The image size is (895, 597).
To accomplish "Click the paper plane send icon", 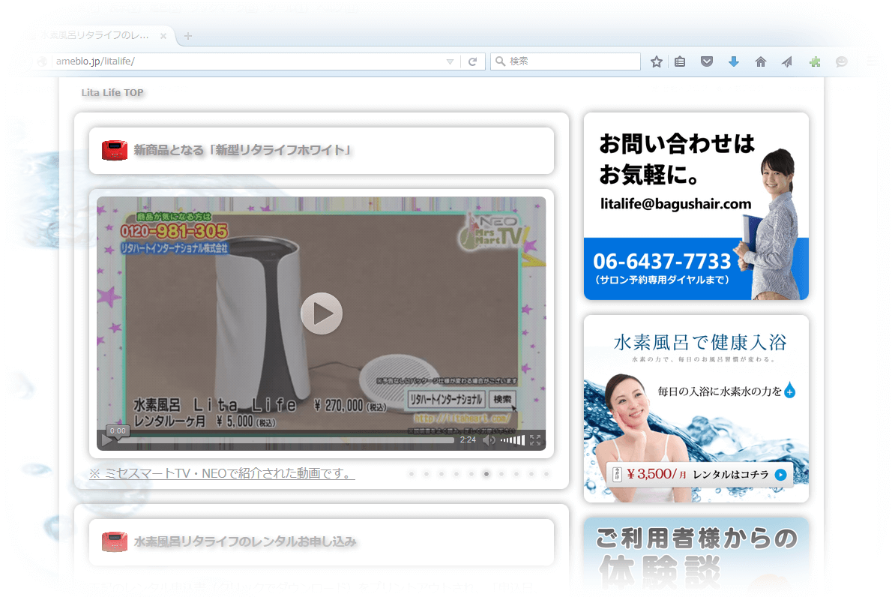I will 787,61.
